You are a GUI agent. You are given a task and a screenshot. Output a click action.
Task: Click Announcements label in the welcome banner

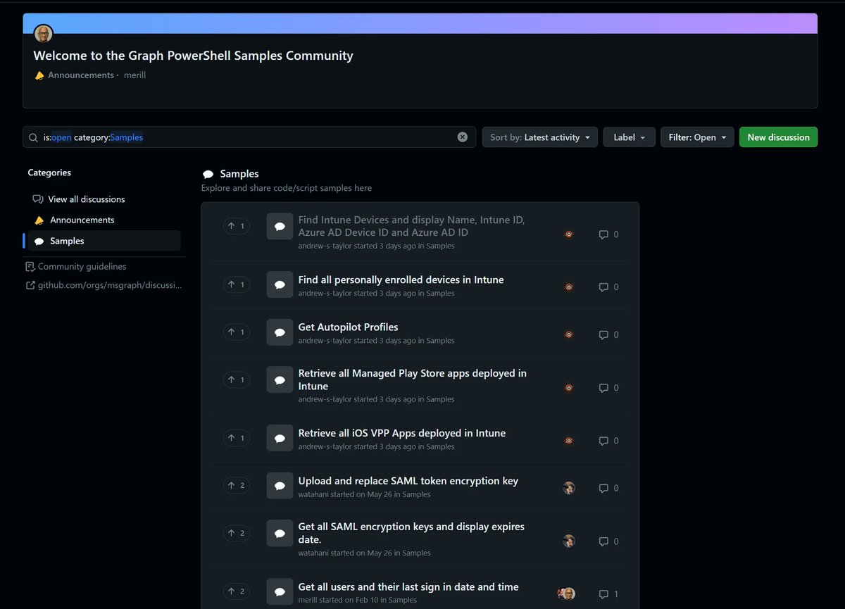[x=80, y=75]
